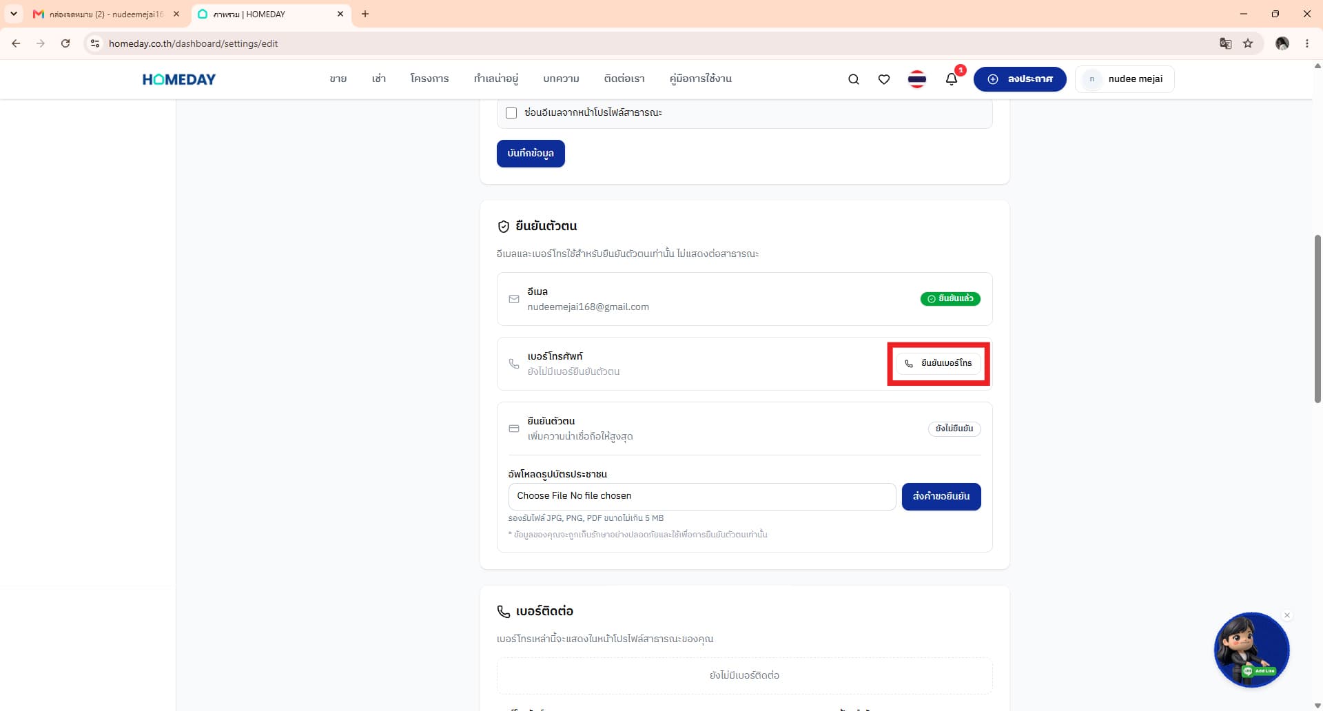Click the ส่งคำขอยืนยัน submit request button
This screenshot has width=1323, height=711.
pos(941,497)
